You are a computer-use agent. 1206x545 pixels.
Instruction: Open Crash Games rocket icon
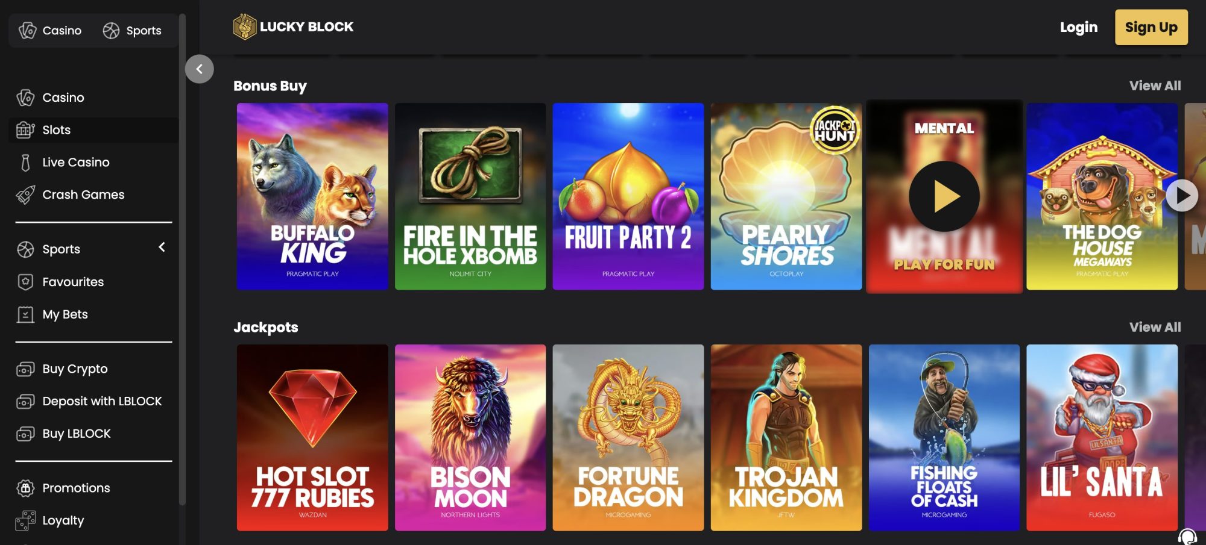click(x=25, y=195)
